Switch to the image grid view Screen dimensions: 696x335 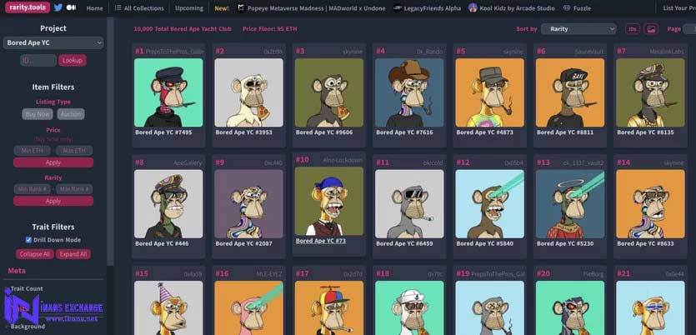point(651,29)
